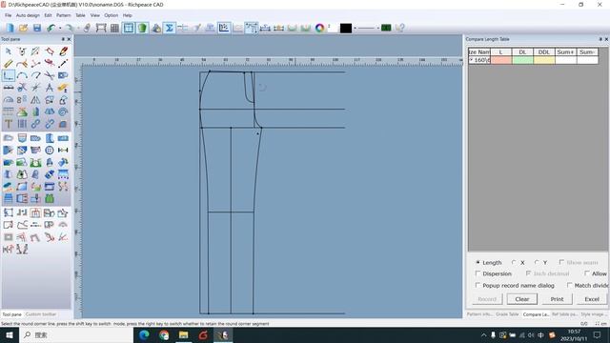Open Microsoft Edge from taskbar
This screenshot has width=610, height=343.
(x=144, y=334)
